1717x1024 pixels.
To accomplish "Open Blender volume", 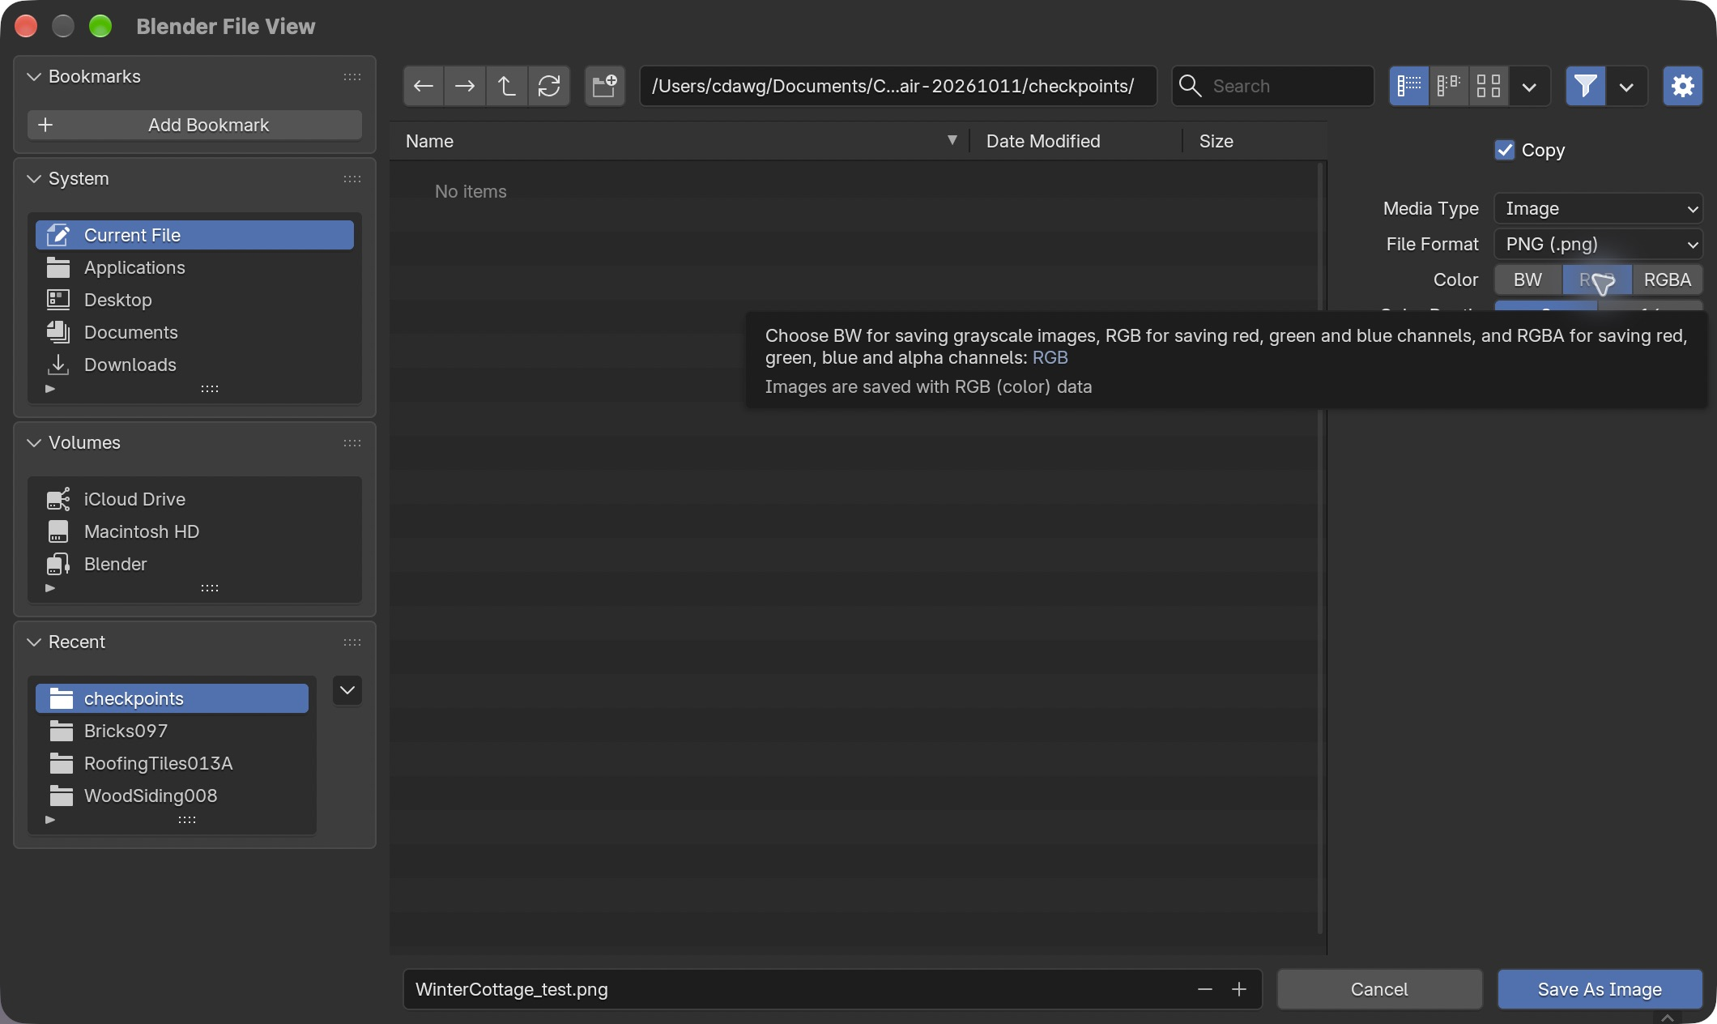I will (x=194, y=564).
